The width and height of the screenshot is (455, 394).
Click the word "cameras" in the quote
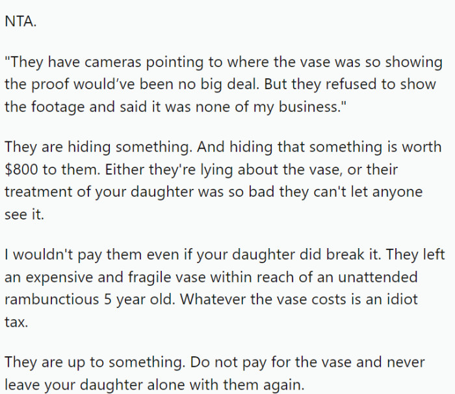(113, 62)
